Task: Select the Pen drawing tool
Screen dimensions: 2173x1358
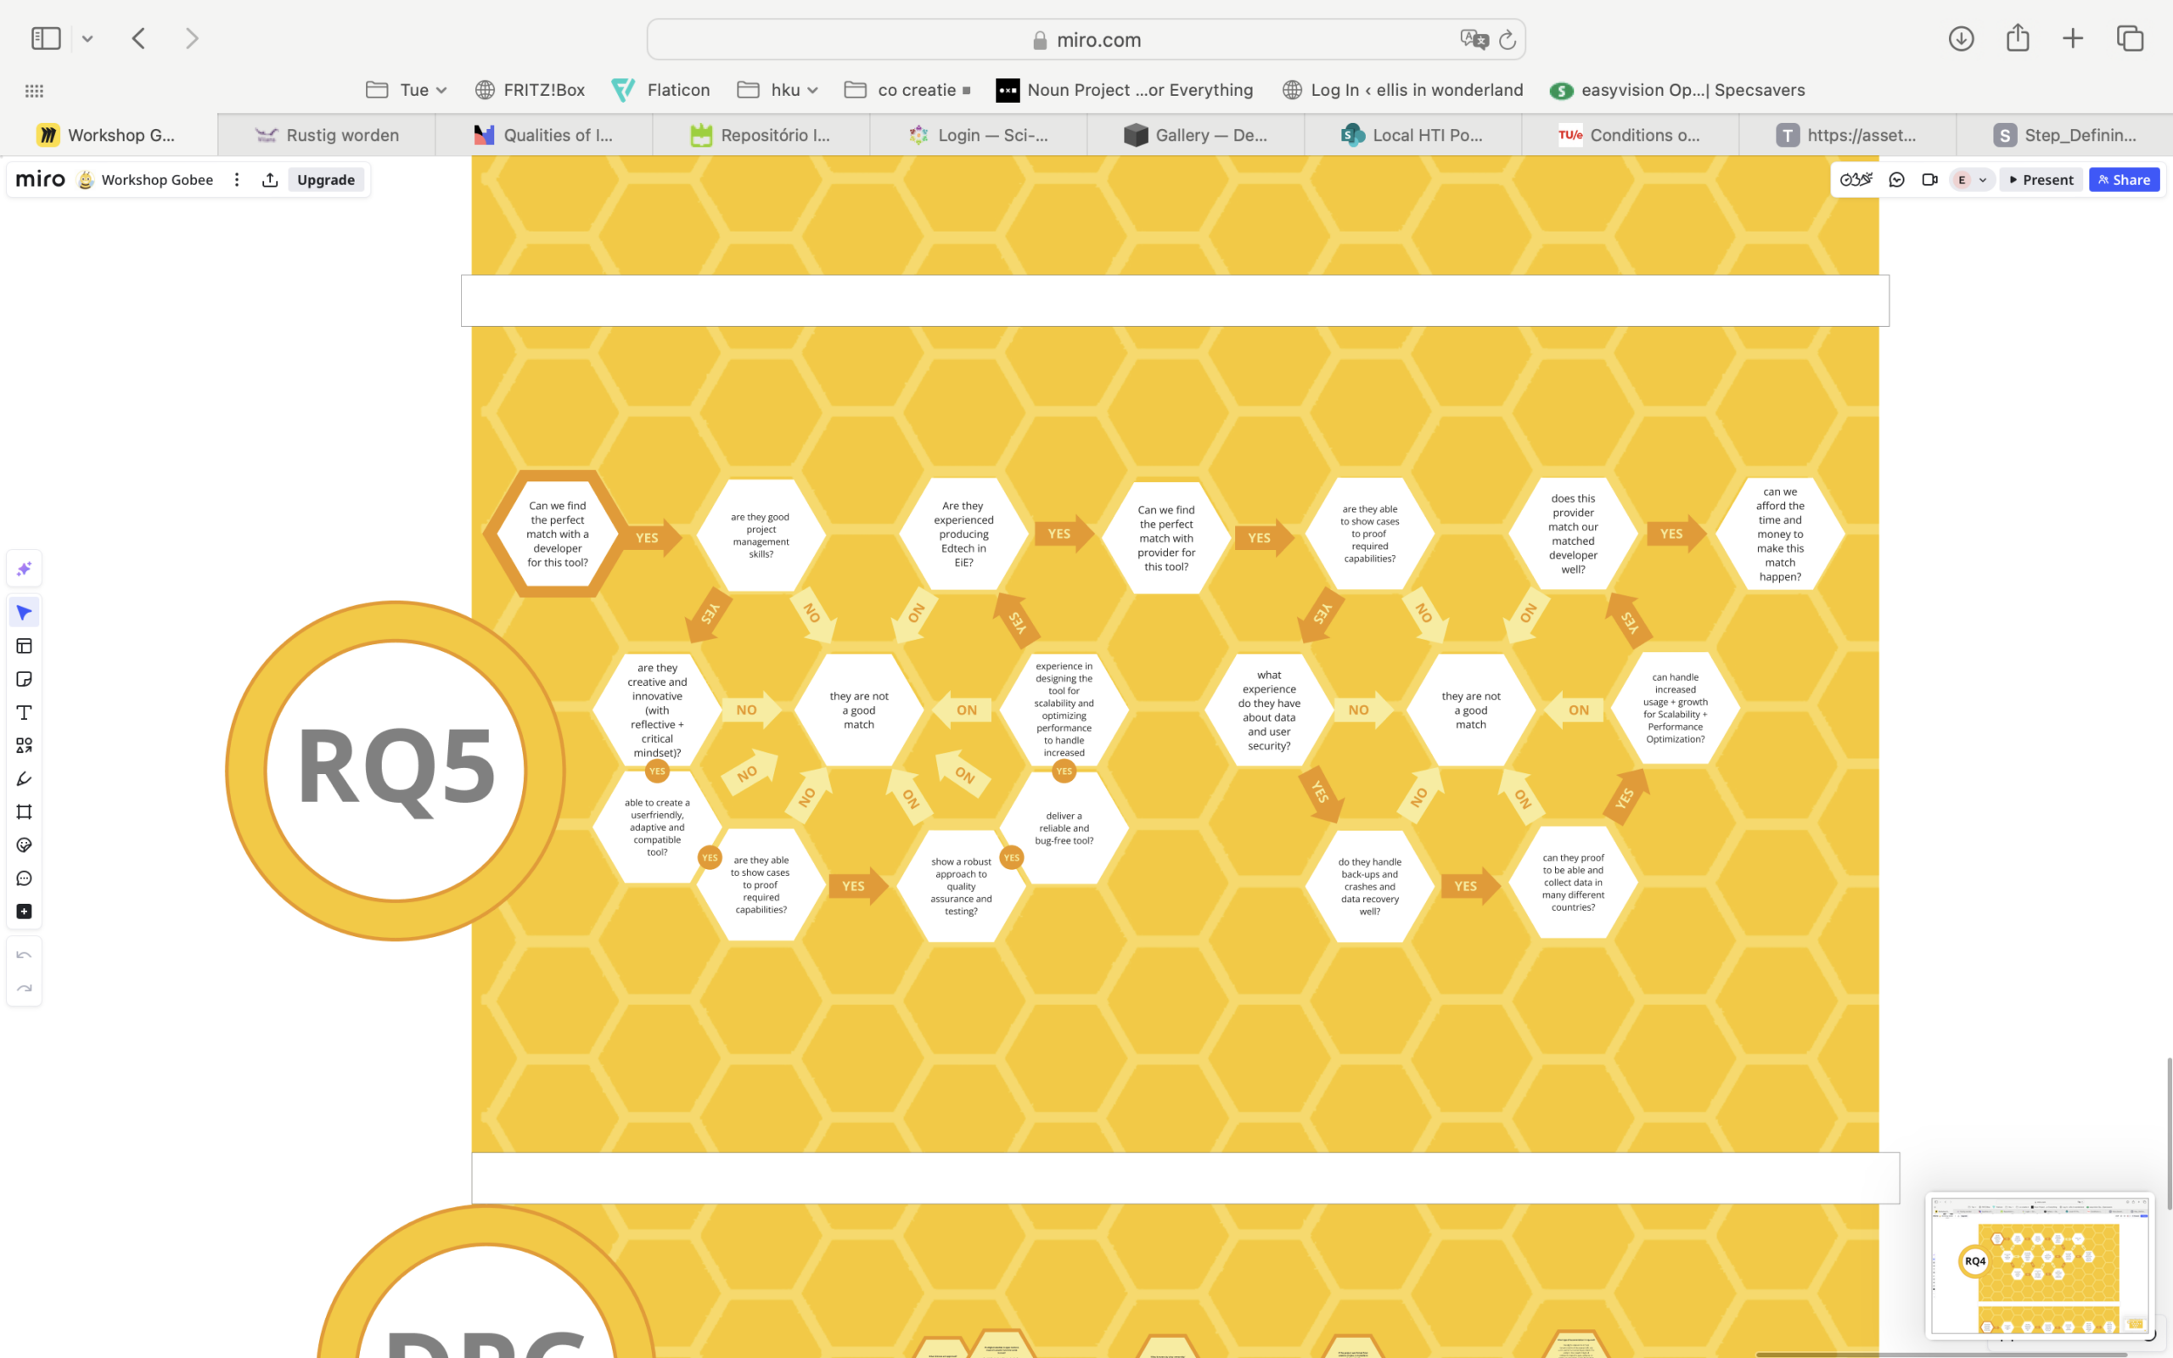Action: coord(25,778)
